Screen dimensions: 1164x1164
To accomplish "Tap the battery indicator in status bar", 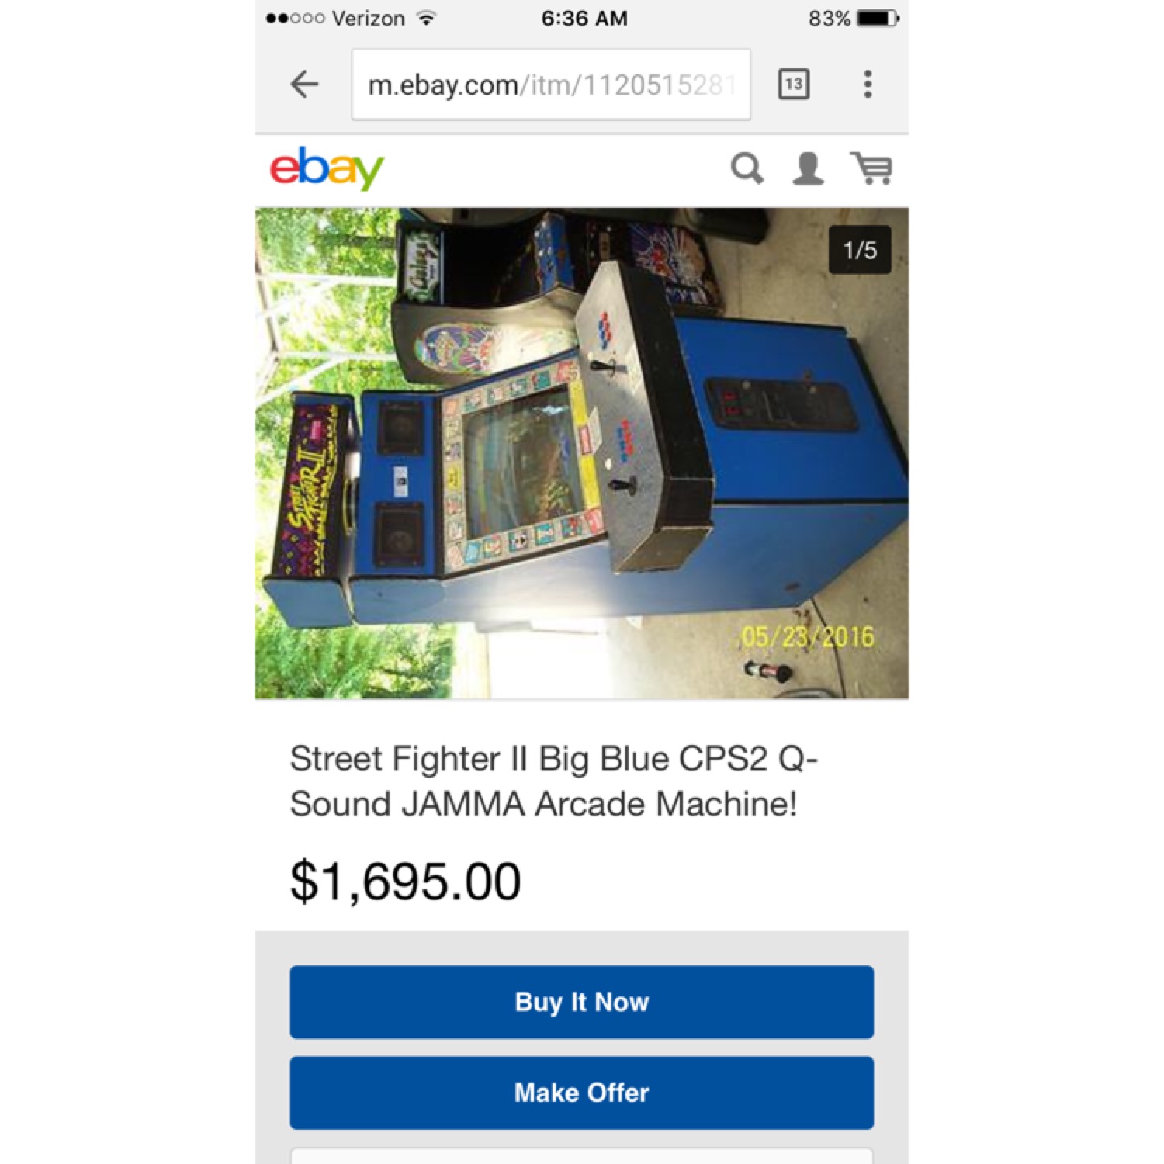I will coord(878,18).
